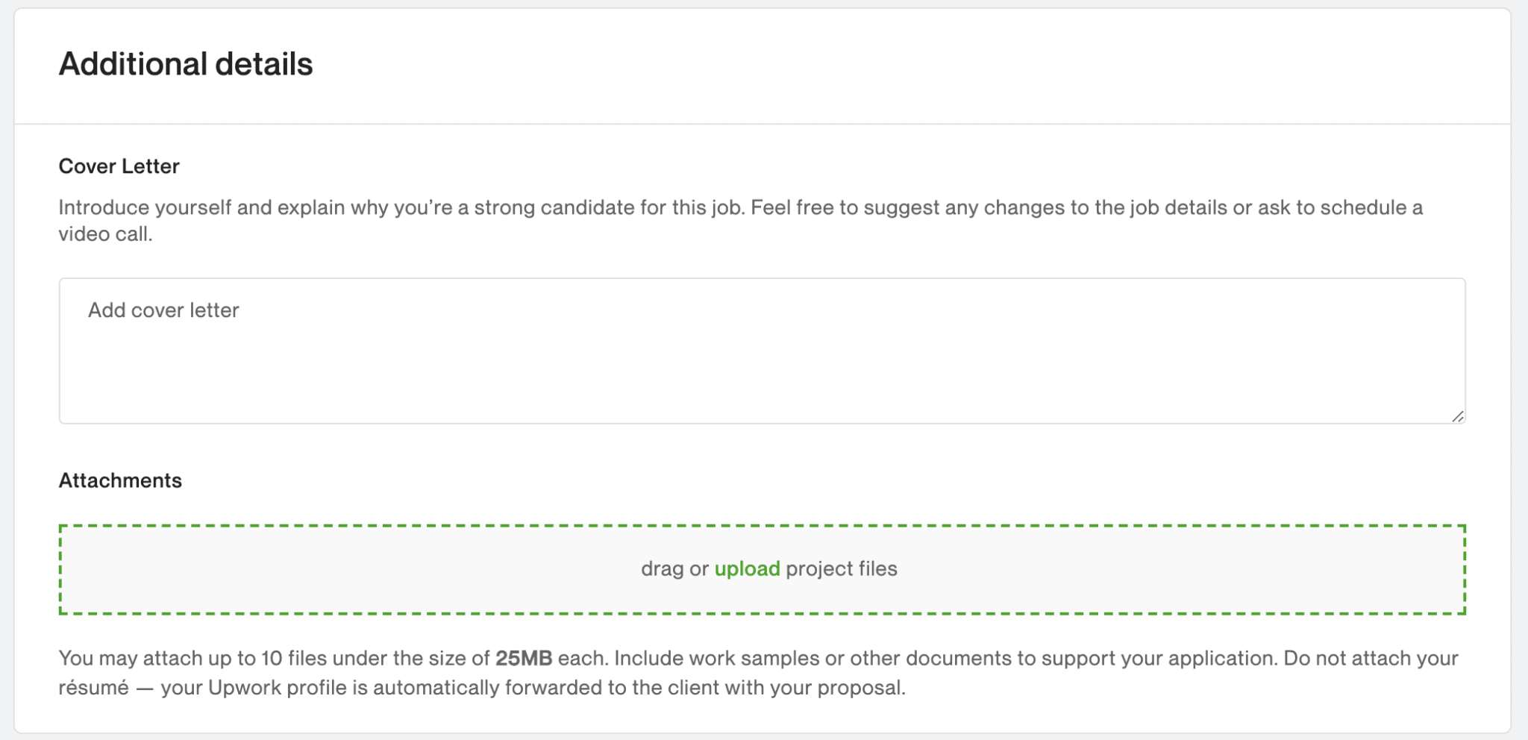Image resolution: width=1528 pixels, height=740 pixels.
Task: Click the green upload link
Action: click(x=747, y=568)
